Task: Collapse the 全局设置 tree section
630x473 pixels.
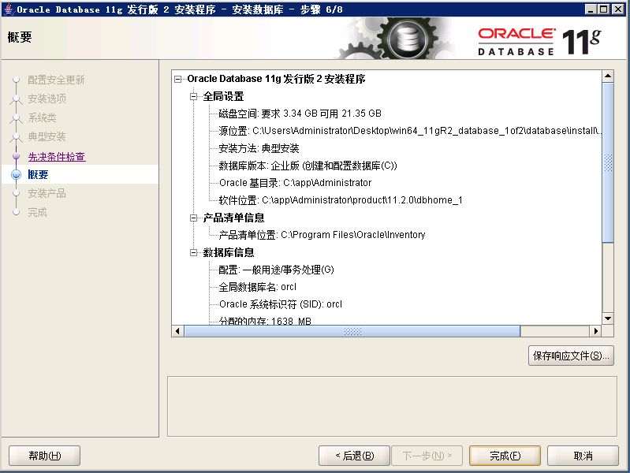Action: pyautogui.click(x=194, y=96)
